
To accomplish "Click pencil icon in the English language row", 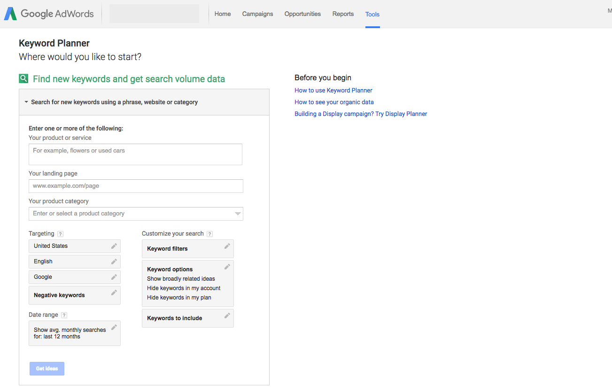I will pyautogui.click(x=114, y=261).
